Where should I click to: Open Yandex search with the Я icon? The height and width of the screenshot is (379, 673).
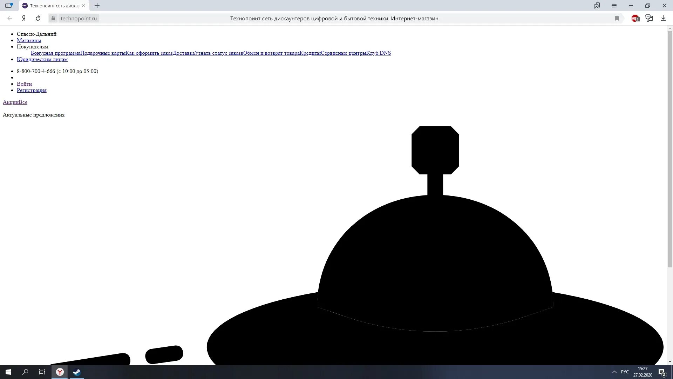[x=23, y=18]
